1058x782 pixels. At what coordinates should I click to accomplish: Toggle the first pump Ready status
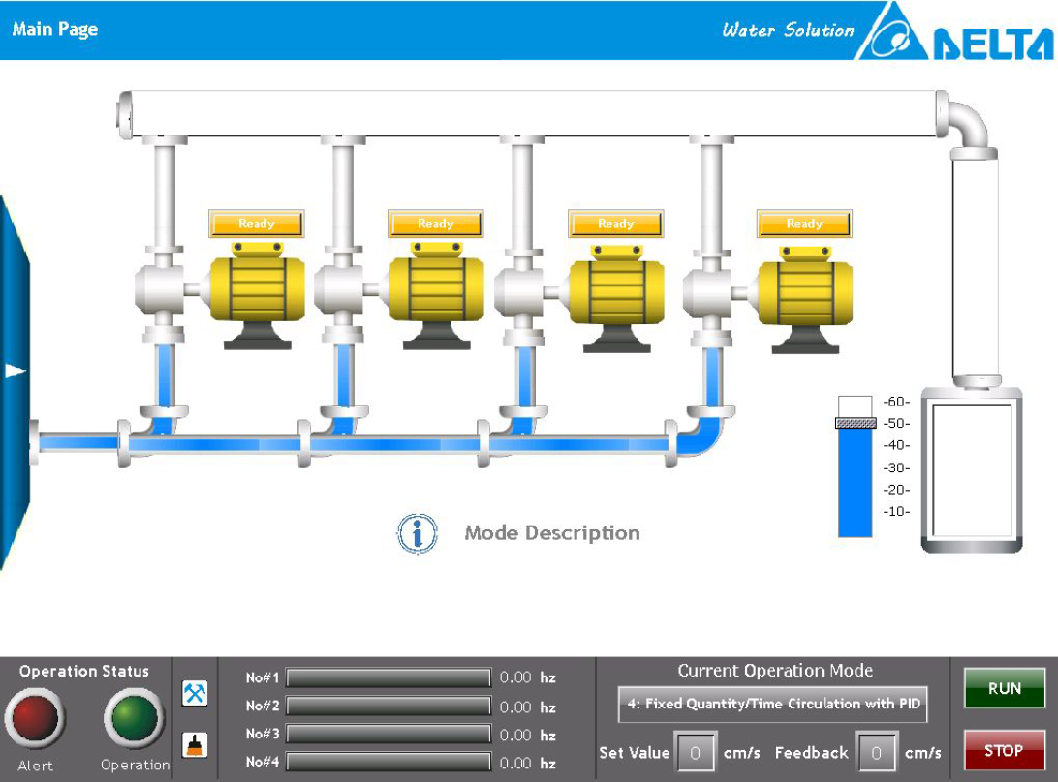click(257, 224)
